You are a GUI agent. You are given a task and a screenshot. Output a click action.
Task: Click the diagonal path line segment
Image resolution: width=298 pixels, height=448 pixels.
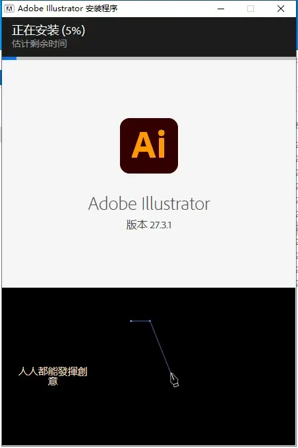point(161,347)
